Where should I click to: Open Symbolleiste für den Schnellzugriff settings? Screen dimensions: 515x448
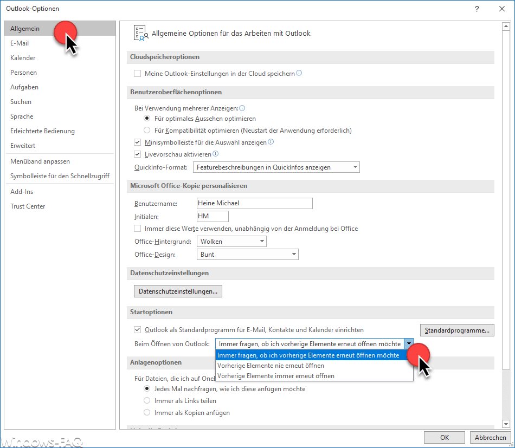60,176
